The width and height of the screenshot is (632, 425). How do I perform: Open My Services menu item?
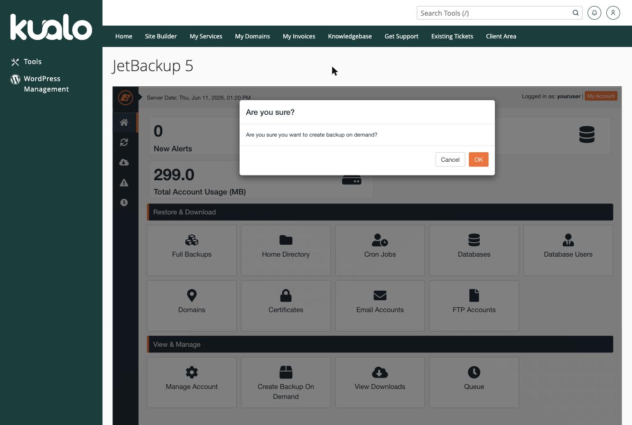(x=206, y=36)
